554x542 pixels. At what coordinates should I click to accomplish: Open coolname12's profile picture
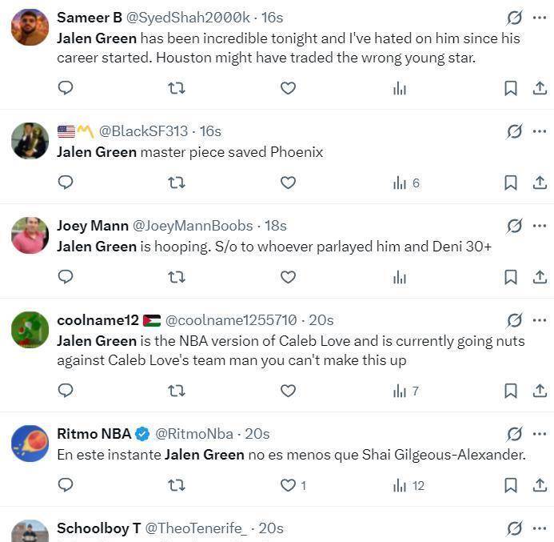[30, 330]
